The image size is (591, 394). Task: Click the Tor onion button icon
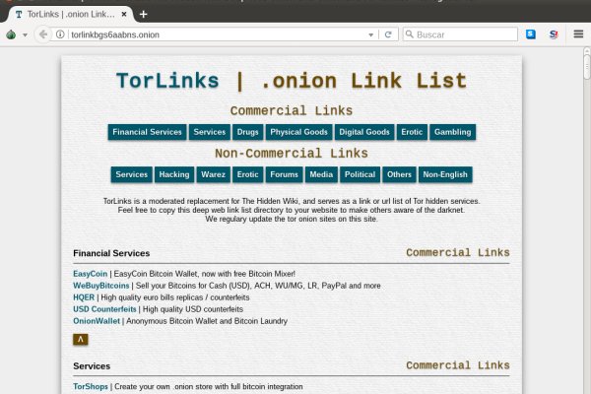tap(11, 34)
